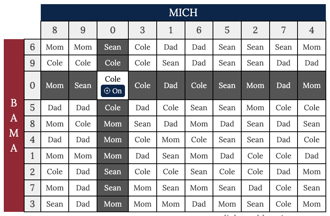Click the target icon in the On badge
Viewport: 330px width, 216px height.
[107, 91]
